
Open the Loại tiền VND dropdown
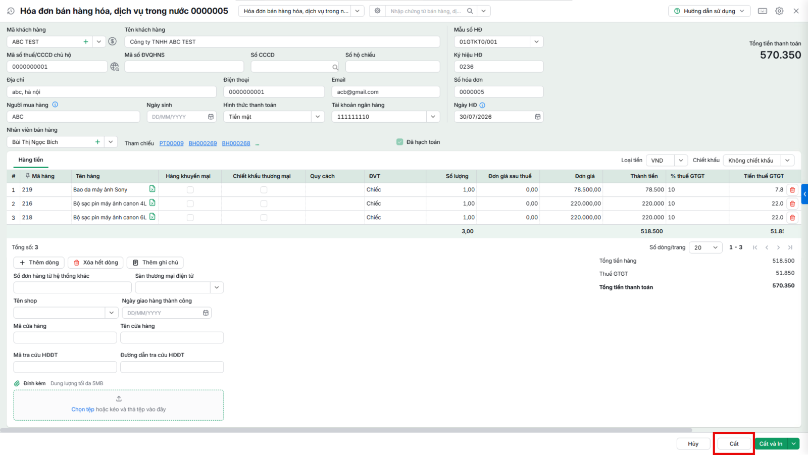click(681, 160)
